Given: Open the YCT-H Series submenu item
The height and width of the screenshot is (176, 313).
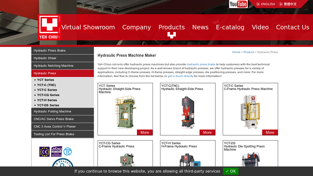Looking at the screenshot, I should coord(47,100).
